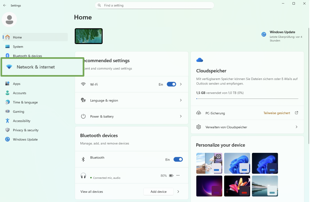Click the Accessibility icon in sidebar

click(8, 121)
